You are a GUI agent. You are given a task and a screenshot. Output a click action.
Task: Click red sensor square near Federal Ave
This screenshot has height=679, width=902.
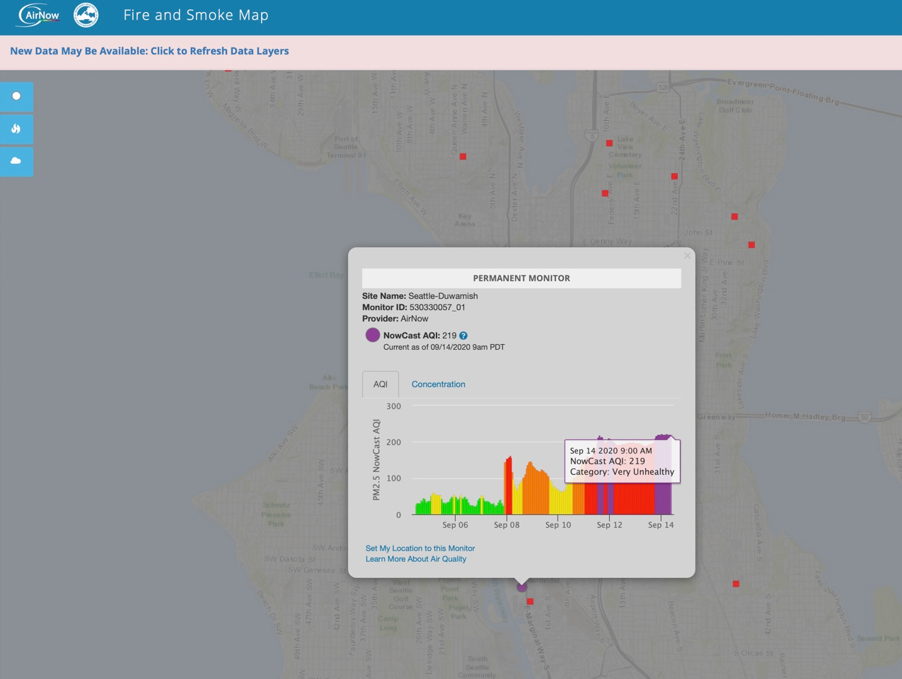click(x=605, y=193)
